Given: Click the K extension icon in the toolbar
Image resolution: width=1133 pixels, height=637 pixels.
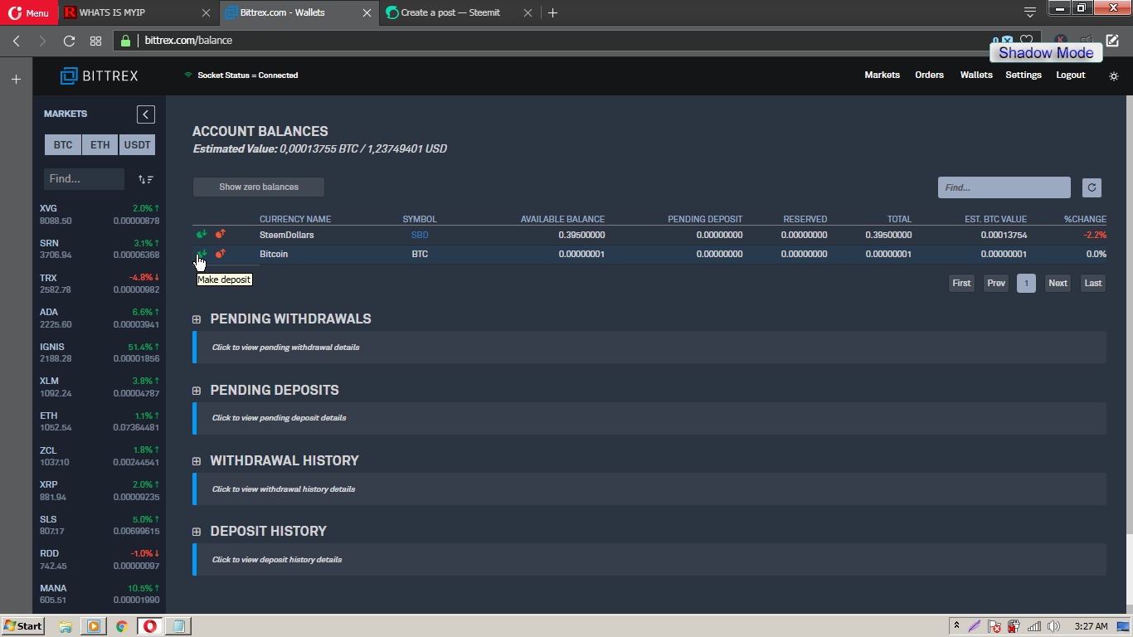Looking at the screenshot, I should (x=1060, y=40).
